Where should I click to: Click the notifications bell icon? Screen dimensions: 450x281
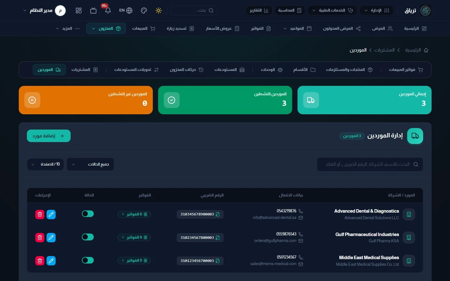coord(108,10)
